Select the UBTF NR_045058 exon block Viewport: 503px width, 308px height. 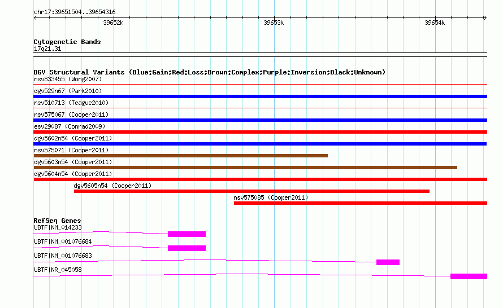click(469, 276)
